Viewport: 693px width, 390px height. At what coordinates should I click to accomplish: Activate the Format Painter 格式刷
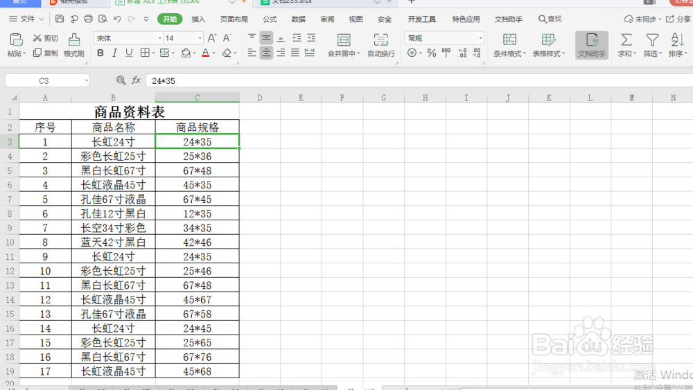74,45
